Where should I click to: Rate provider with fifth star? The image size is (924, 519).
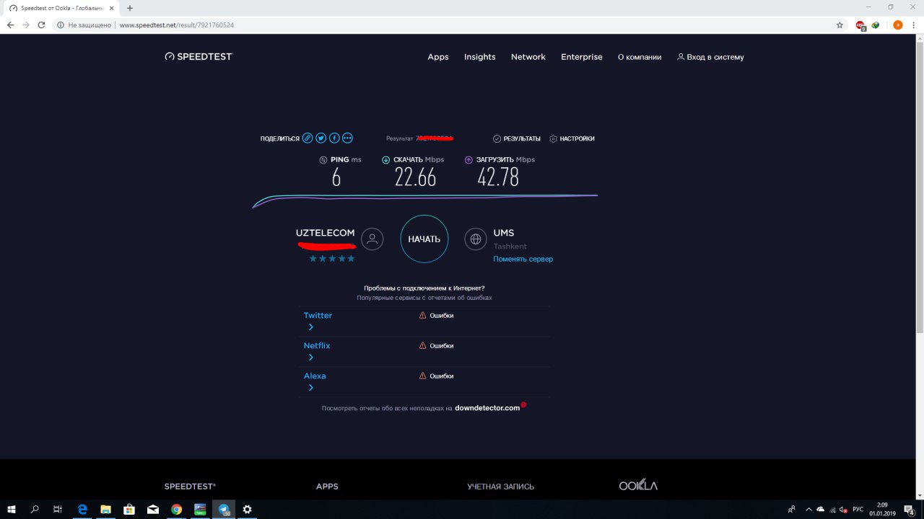point(352,258)
